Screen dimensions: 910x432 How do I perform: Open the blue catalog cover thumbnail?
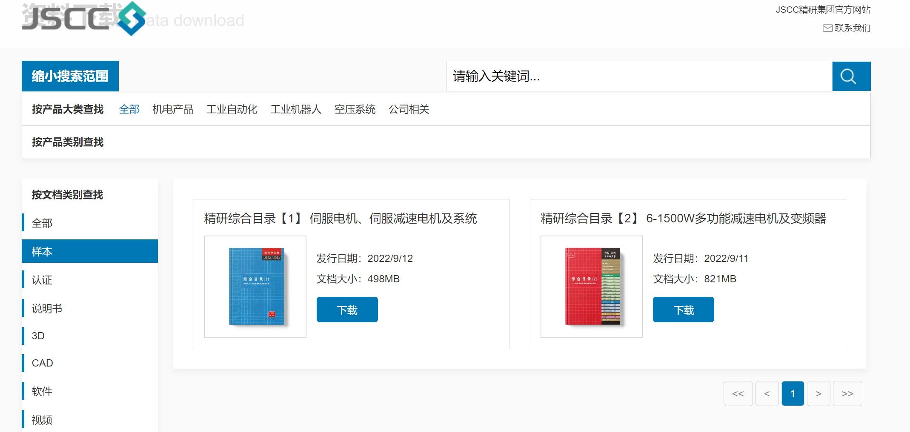[x=255, y=287]
